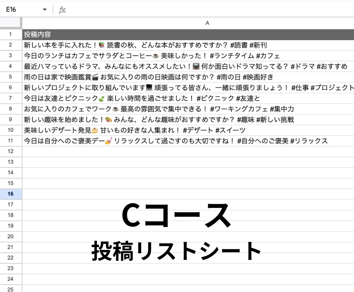Screen dimensions: 354x292
Task: Select cell starting 雨の日は家で映画鑑賞
Action: point(188,77)
